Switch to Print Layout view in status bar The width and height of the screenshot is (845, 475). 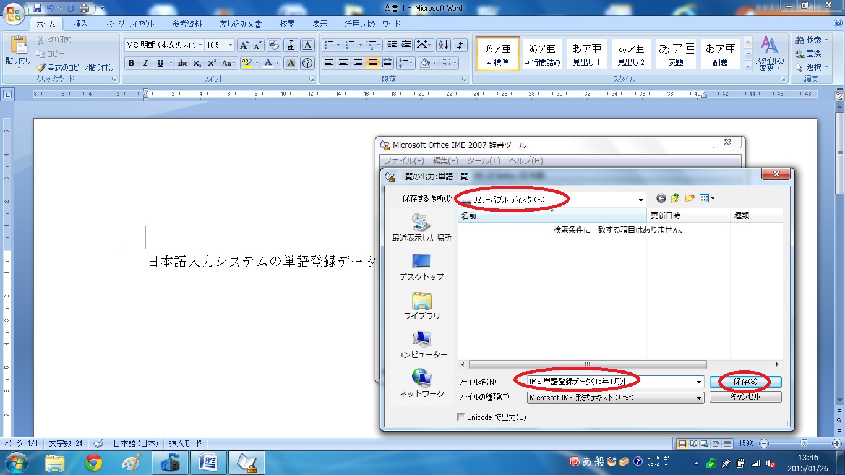tap(682, 443)
